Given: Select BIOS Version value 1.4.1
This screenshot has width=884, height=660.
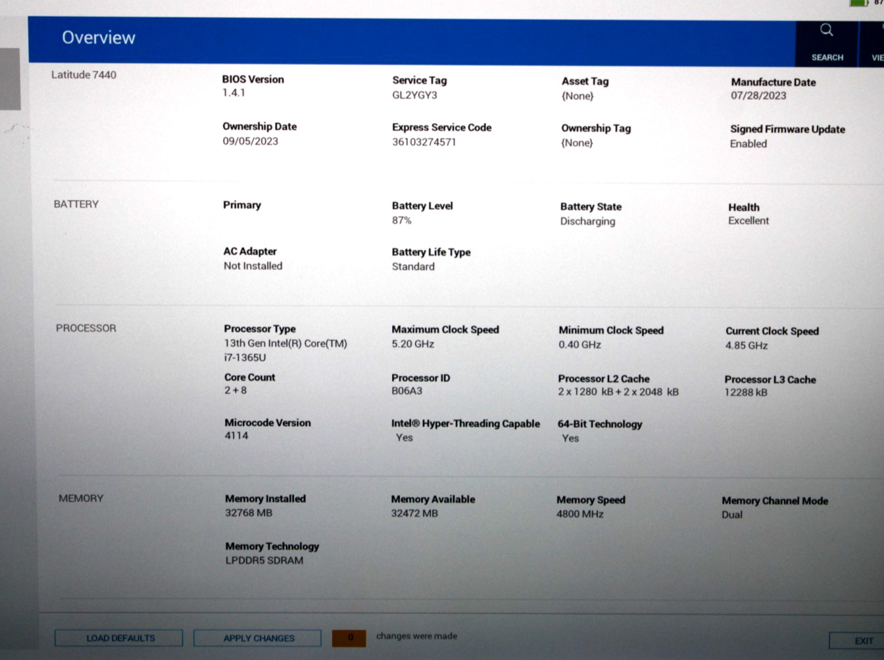Looking at the screenshot, I should [233, 93].
